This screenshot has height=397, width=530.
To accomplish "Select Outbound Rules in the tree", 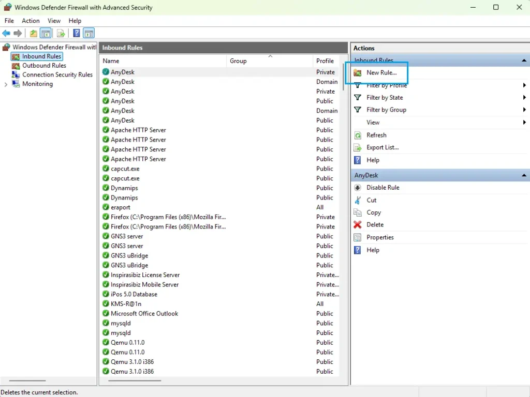I will (x=45, y=66).
